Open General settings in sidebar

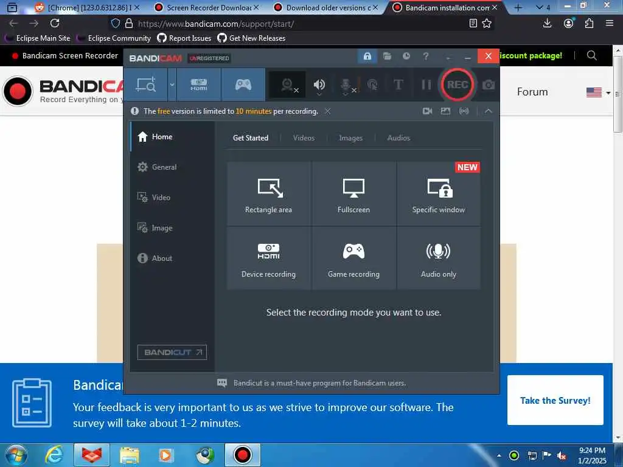click(x=172, y=167)
